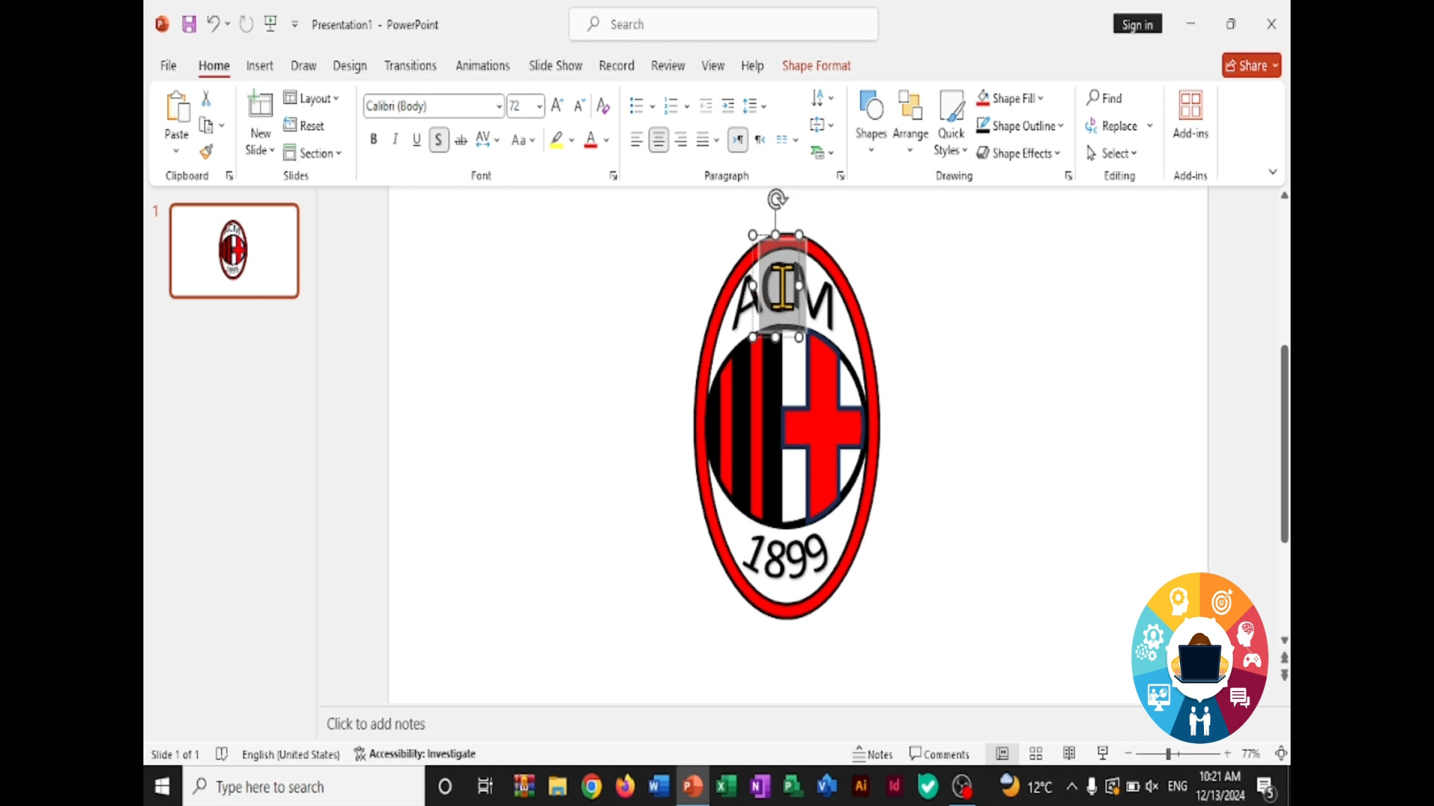Click the Format Painter brush icon
The width and height of the screenshot is (1434, 806).
pos(206,152)
